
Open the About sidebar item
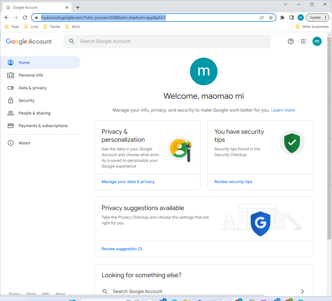point(40,143)
